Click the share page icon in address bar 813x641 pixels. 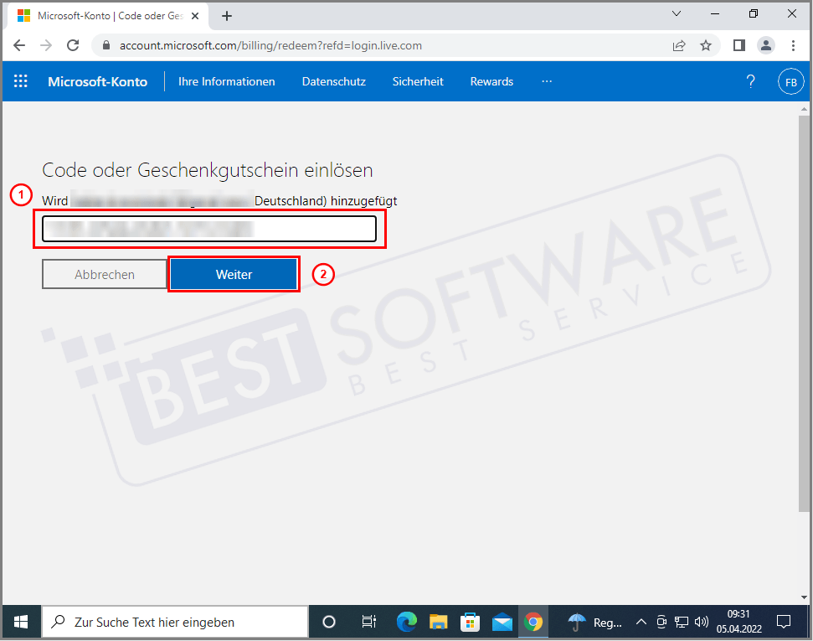click(679, 45)
